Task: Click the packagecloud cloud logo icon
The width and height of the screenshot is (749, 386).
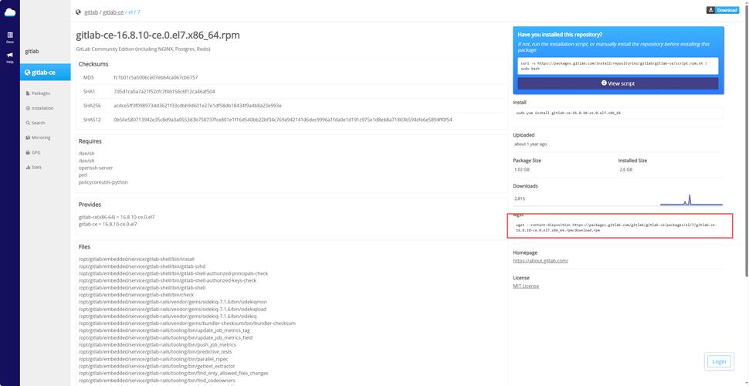Action: (10, 12)
